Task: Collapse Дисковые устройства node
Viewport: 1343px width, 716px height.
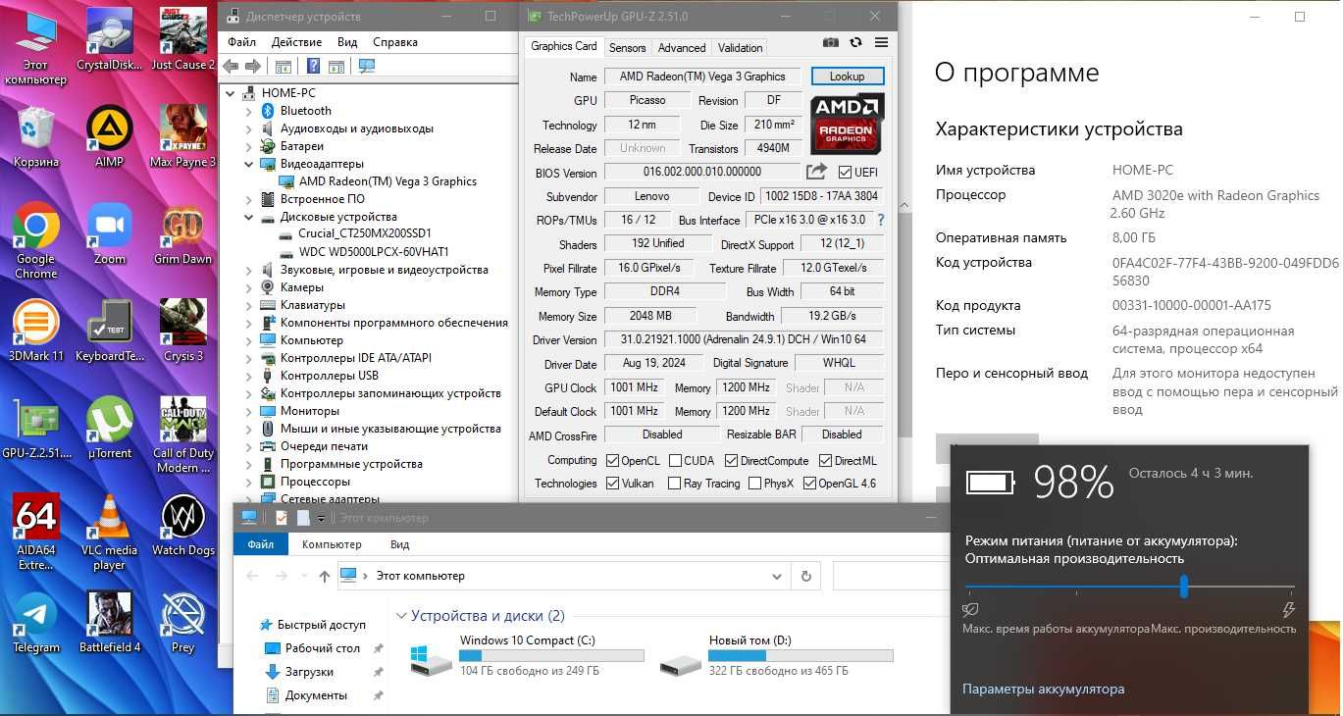Action: tap(249, 217)
